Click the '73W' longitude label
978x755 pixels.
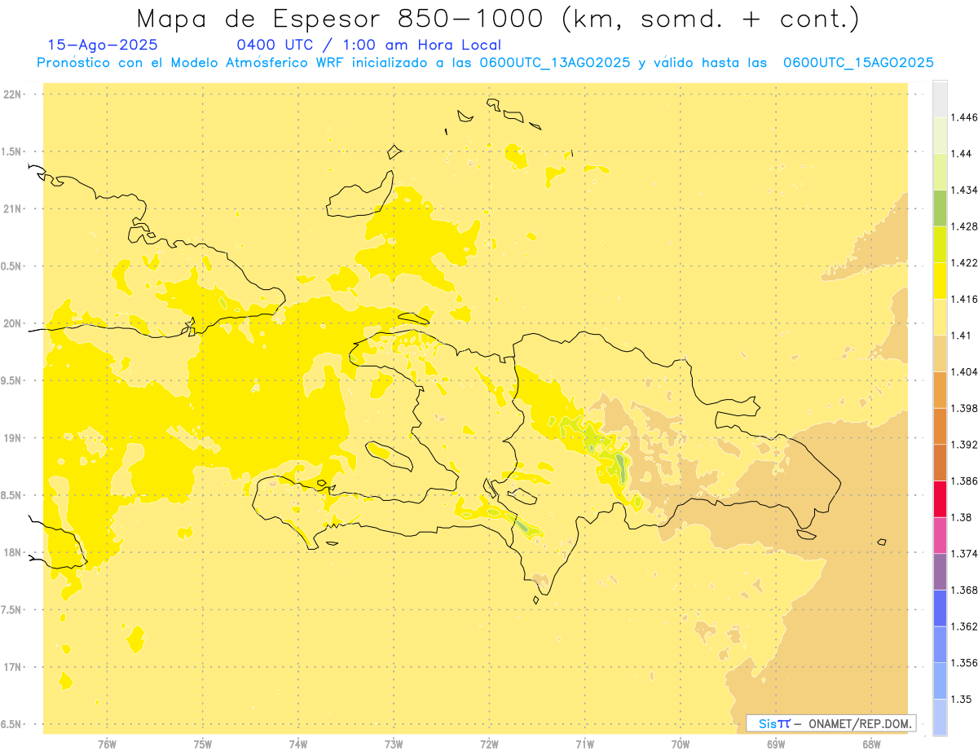[x=394, y=744]
